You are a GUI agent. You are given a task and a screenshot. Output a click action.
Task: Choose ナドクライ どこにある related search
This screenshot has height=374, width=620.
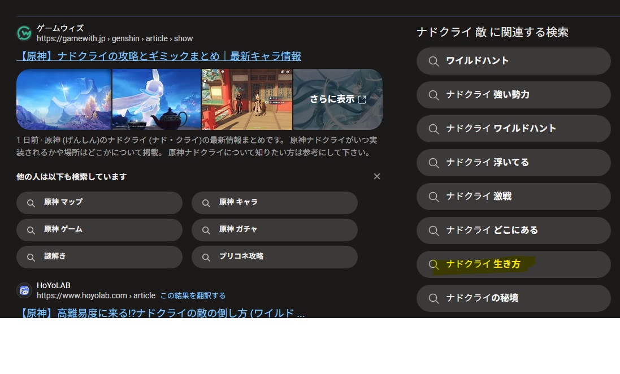[x=513, y=231]
